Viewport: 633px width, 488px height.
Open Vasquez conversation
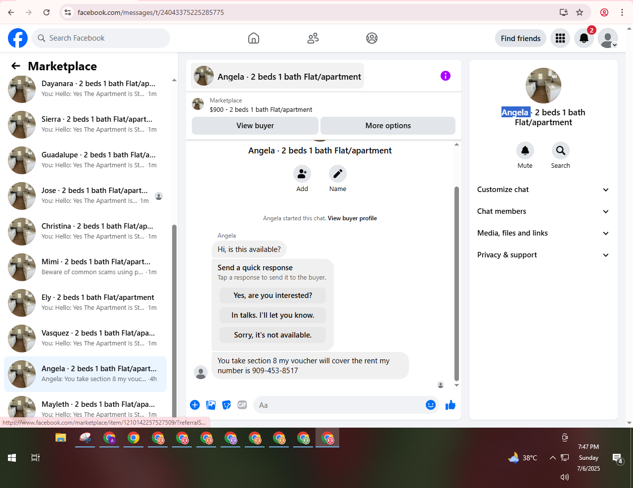coord(85,339)
